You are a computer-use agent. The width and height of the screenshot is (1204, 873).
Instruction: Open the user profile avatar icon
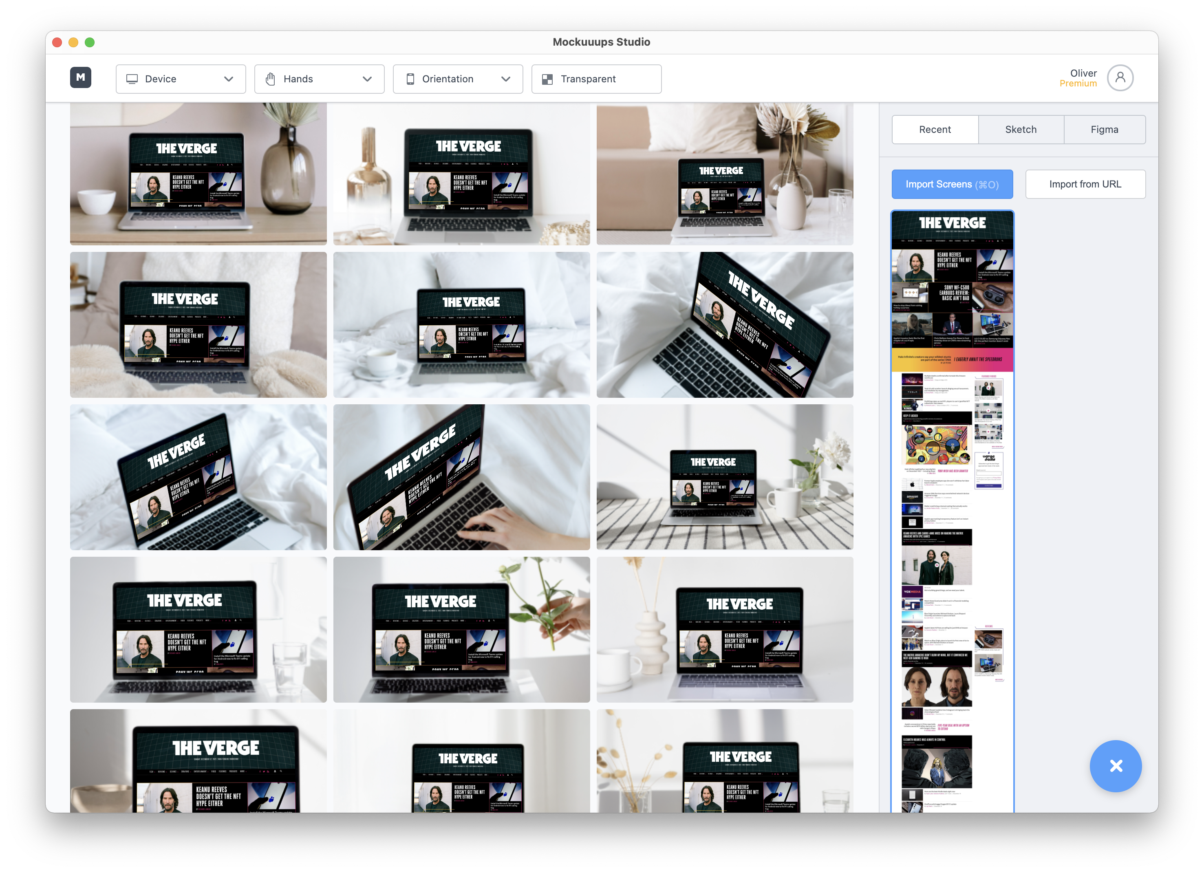[x=1120, y=78]
